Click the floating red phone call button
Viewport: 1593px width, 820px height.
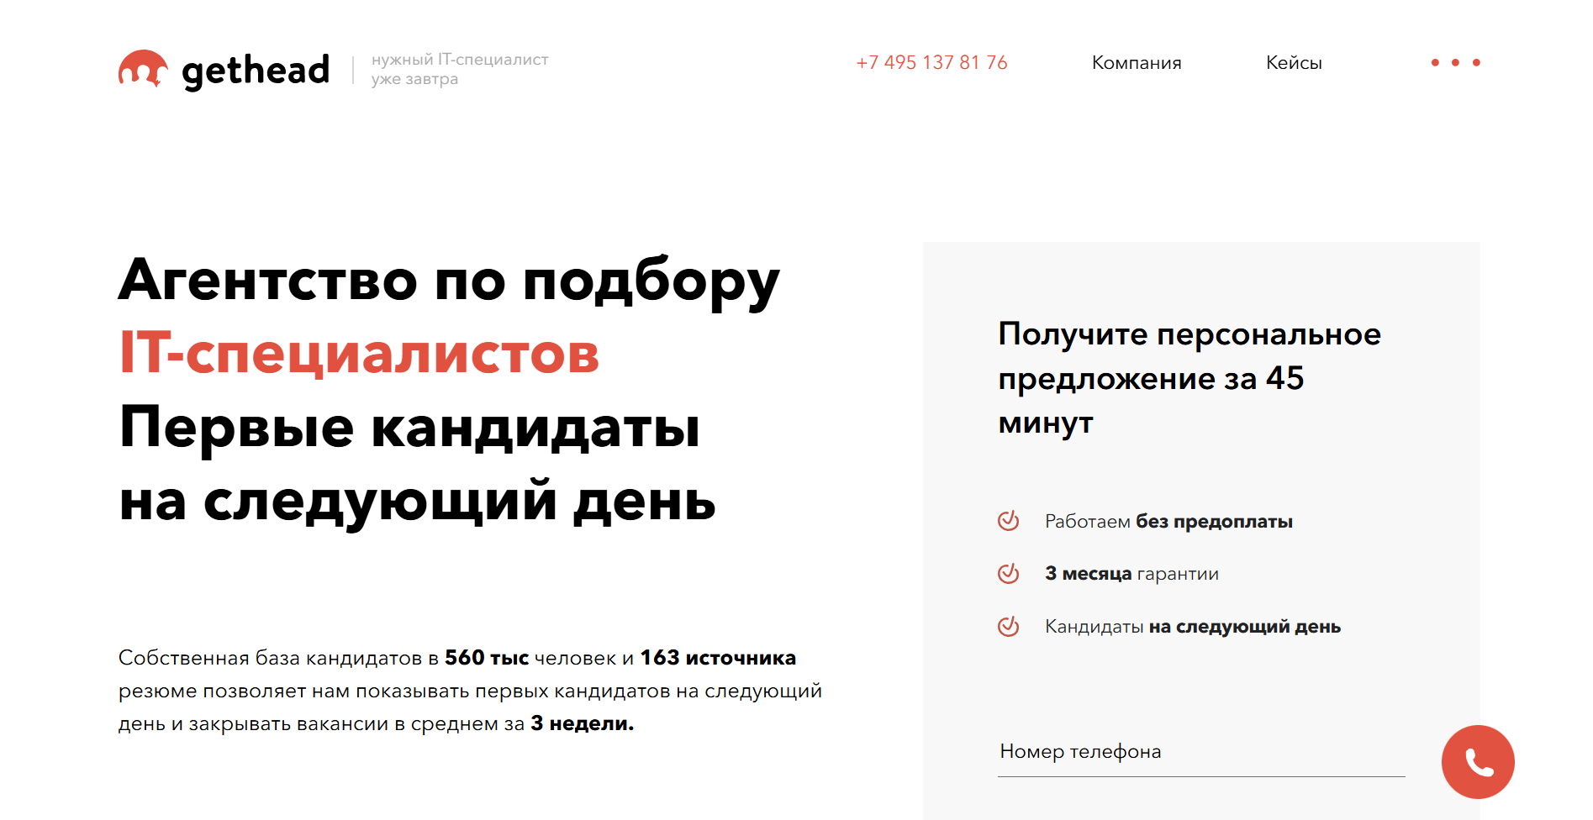[x=1478, y=762]
